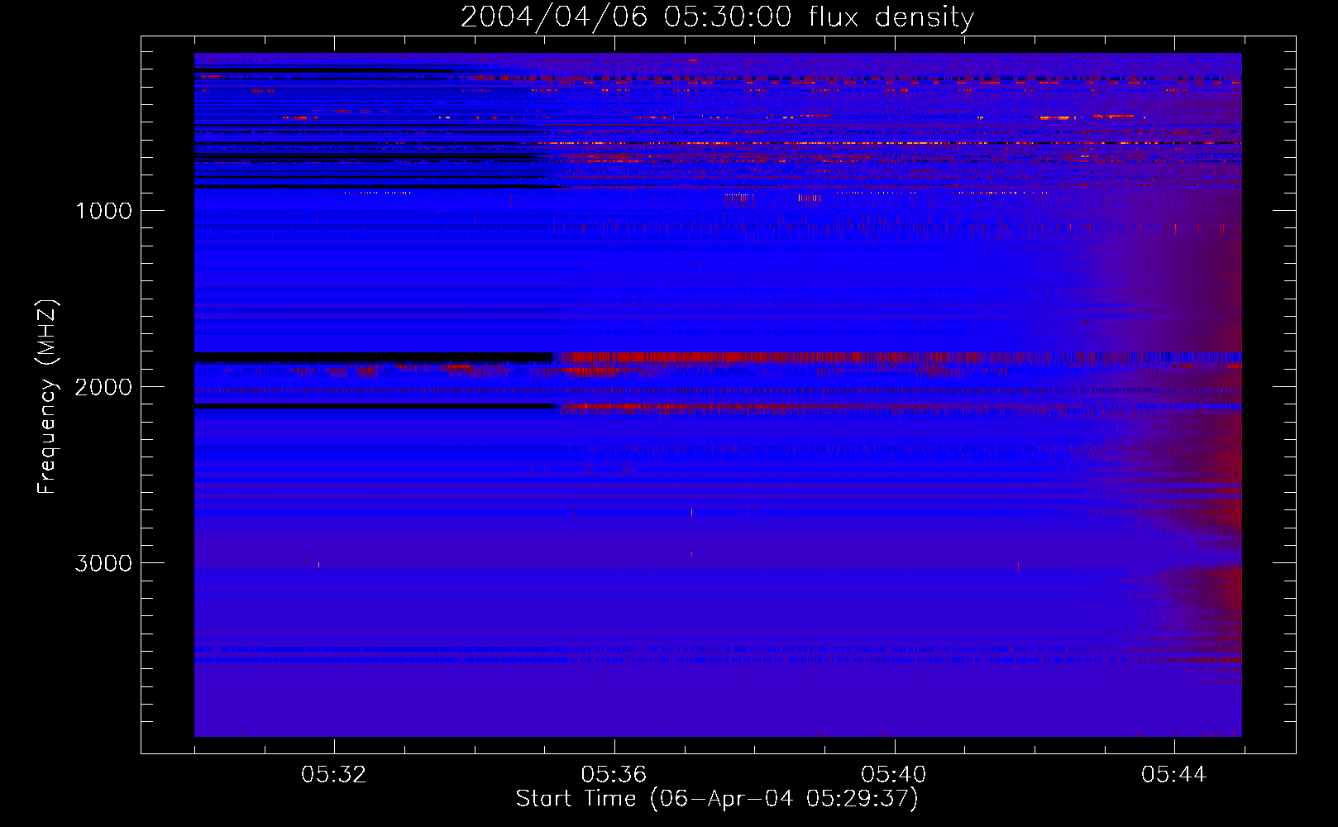Click the 'Start Time (06-Apr-04 05:29:37)' axis label
Image resolution: width=1338 pixels, height=827 pixels.
(717, 799)
